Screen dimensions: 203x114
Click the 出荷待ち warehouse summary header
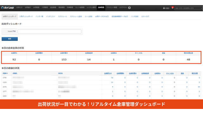pyautogui.click(x=14, y=53)
